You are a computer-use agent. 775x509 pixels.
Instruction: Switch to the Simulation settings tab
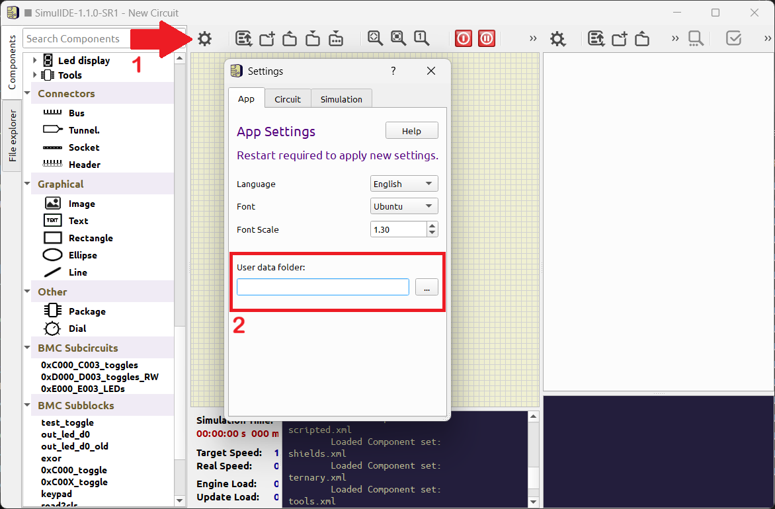coord(341,98)
